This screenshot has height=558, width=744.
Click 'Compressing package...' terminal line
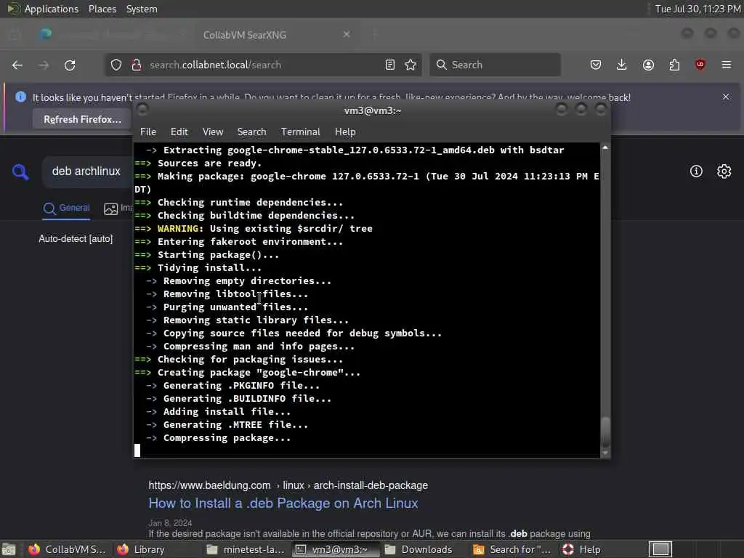(x=227, y=438)
